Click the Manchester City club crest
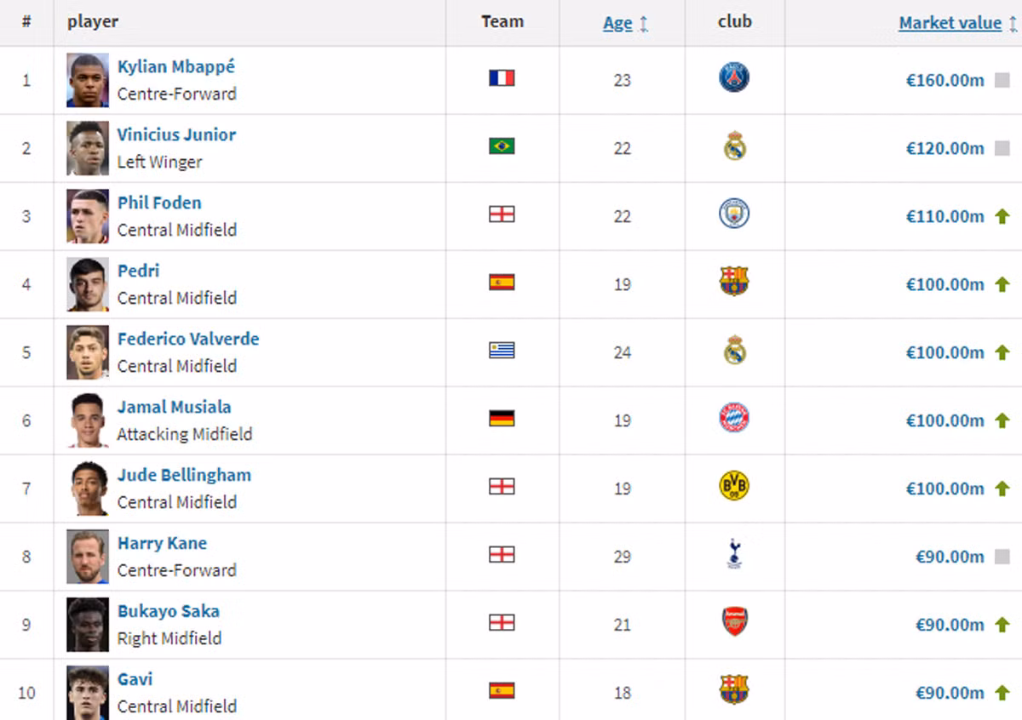Viewport: 1022px width, 720px height. pyautogui.click(x=734, y=214)
